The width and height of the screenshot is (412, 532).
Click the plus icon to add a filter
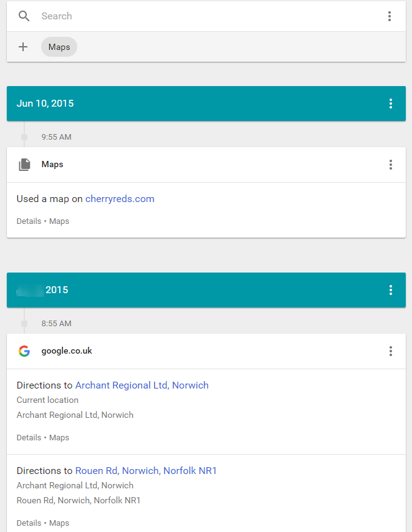click(23, 47)
